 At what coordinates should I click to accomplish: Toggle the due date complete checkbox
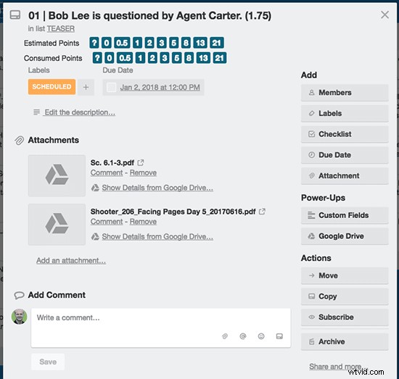(111, 88)
